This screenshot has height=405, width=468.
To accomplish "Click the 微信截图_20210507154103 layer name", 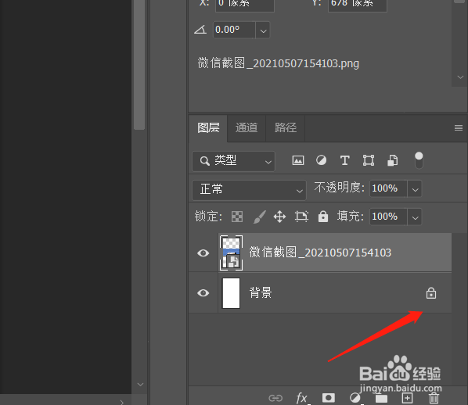I will point(320,253).
